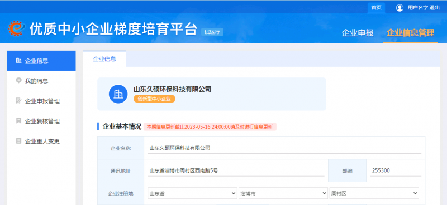
Task: Click the 我的消息 chat bubble icon
Action: point(18,80)
